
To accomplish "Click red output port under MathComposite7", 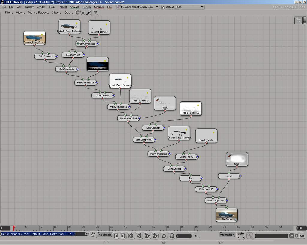I will 216,204.
